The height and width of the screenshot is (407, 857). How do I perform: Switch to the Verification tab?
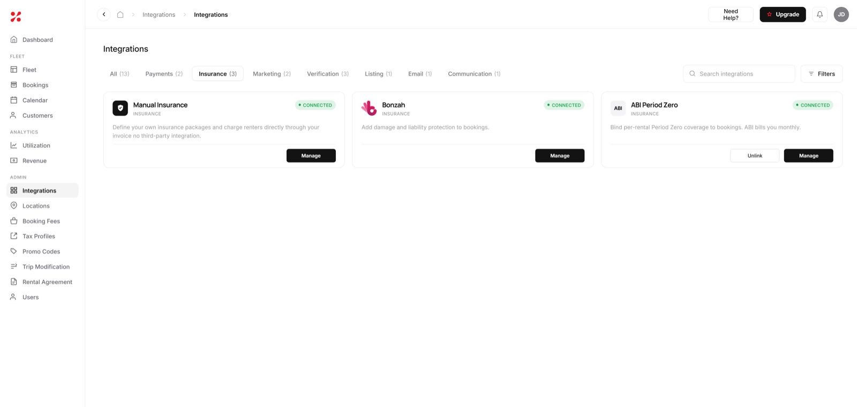pos(328,74)
